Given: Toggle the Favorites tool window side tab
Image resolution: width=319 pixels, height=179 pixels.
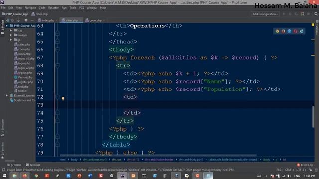Looking at the screenshot, I should 2,150.
